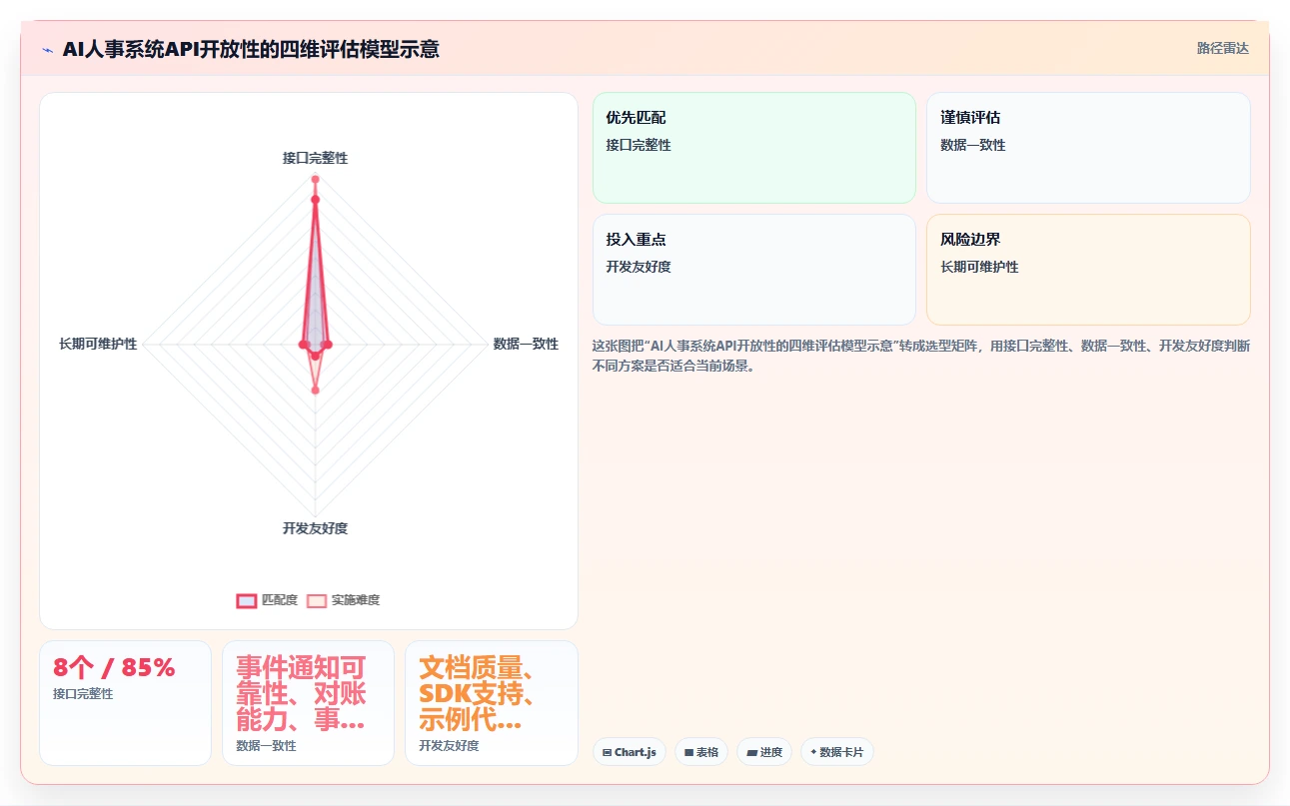The image size is (1290, 806).
Task: Click the dark red 匹配度 point on 接口完整性 axis
Action: point(315,200)
